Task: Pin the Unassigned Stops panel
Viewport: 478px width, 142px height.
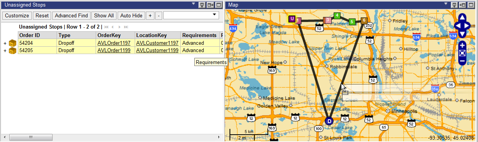Action: click(x=202, y=5)
